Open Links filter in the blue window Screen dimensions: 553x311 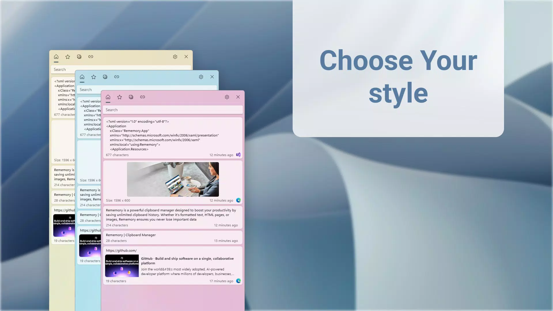tap(117, 77)
